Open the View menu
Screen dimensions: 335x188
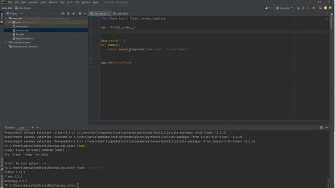(x=24, y=2)
